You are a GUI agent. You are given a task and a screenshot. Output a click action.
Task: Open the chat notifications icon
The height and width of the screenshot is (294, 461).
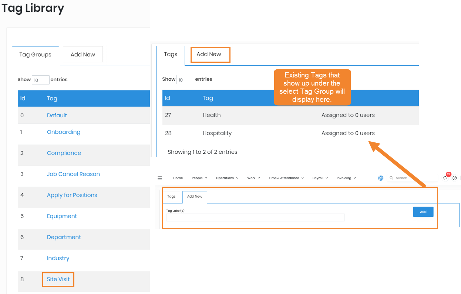coord(445,178)
